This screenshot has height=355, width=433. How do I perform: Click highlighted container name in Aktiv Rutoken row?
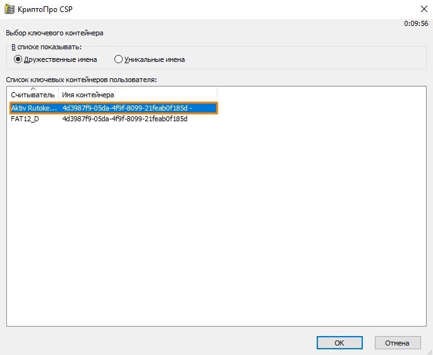pos(127,108)
